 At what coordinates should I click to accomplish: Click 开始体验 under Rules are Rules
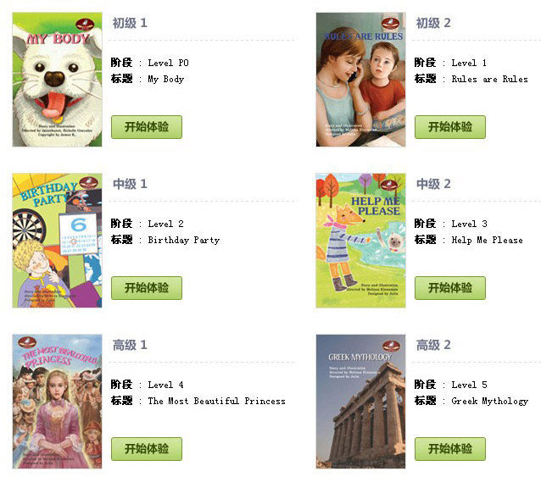(450, 127)
